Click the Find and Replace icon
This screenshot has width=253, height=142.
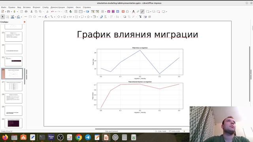click(x=66, y=11)
